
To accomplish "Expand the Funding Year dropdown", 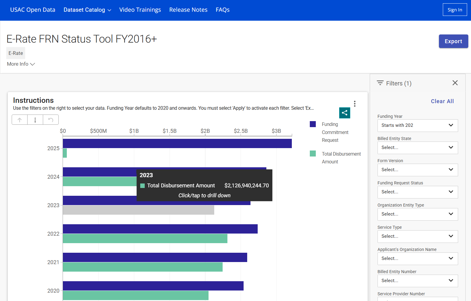I will tap(417, 125).
